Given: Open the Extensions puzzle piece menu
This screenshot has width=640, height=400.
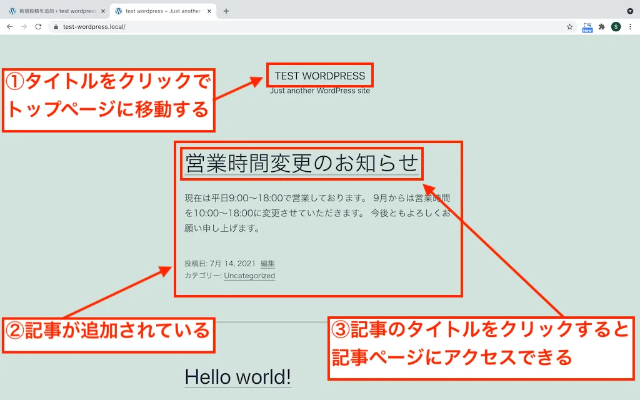Looking at the screenshot, I should tap(602, 27).
